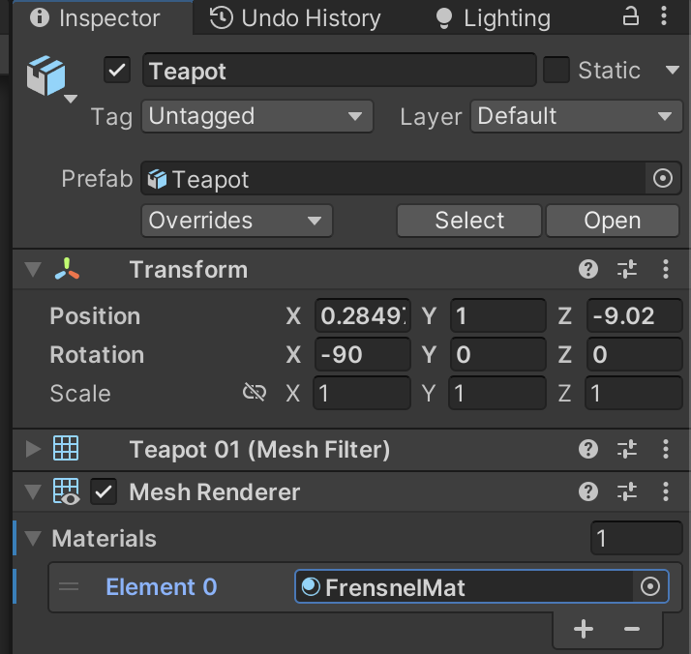Image resolution: width=691 pixels, height=654 pixels.
Task: Switch to the Lighting tab
Action: point(493,17)
